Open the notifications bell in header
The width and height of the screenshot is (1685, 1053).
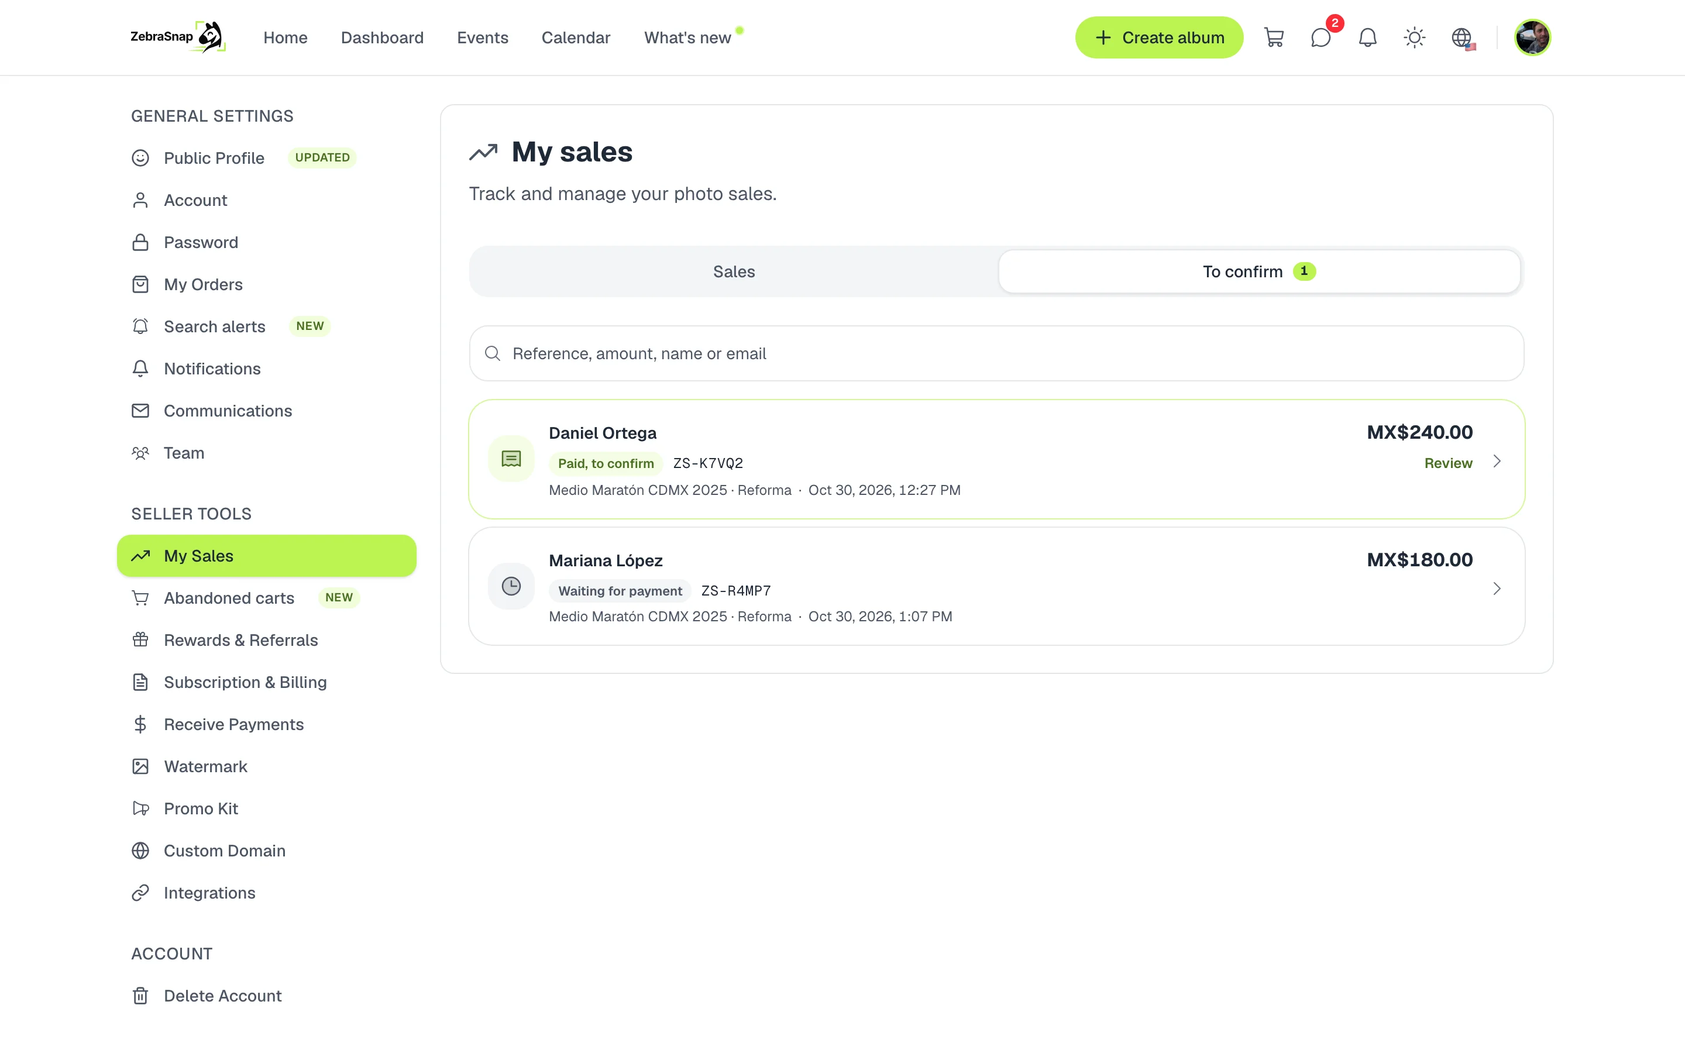1367,37
